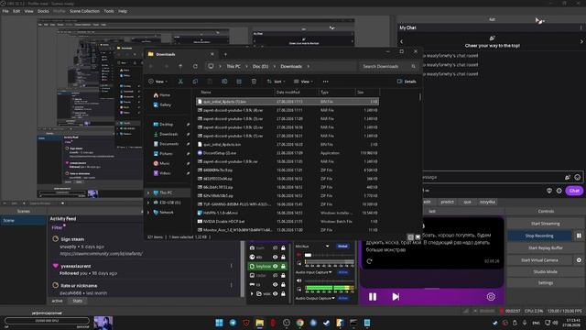Open the Audio Input Capture dropdown arrow
The width and height of the screenshot is (586, 330).
pyautogui.click(x=330, y=272)
